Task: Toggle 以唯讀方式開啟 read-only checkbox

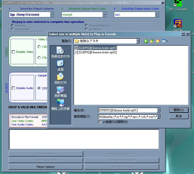Action: pyautogui.click(x=100, y=122)
